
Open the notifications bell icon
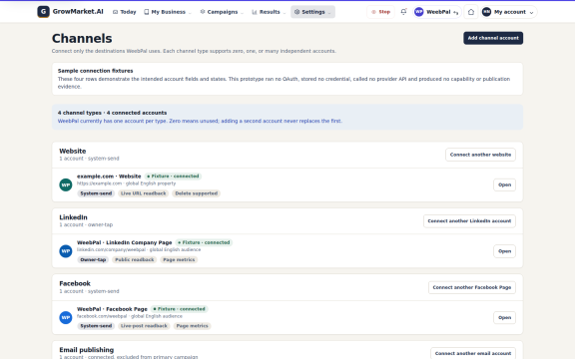[x=403, y=12]
